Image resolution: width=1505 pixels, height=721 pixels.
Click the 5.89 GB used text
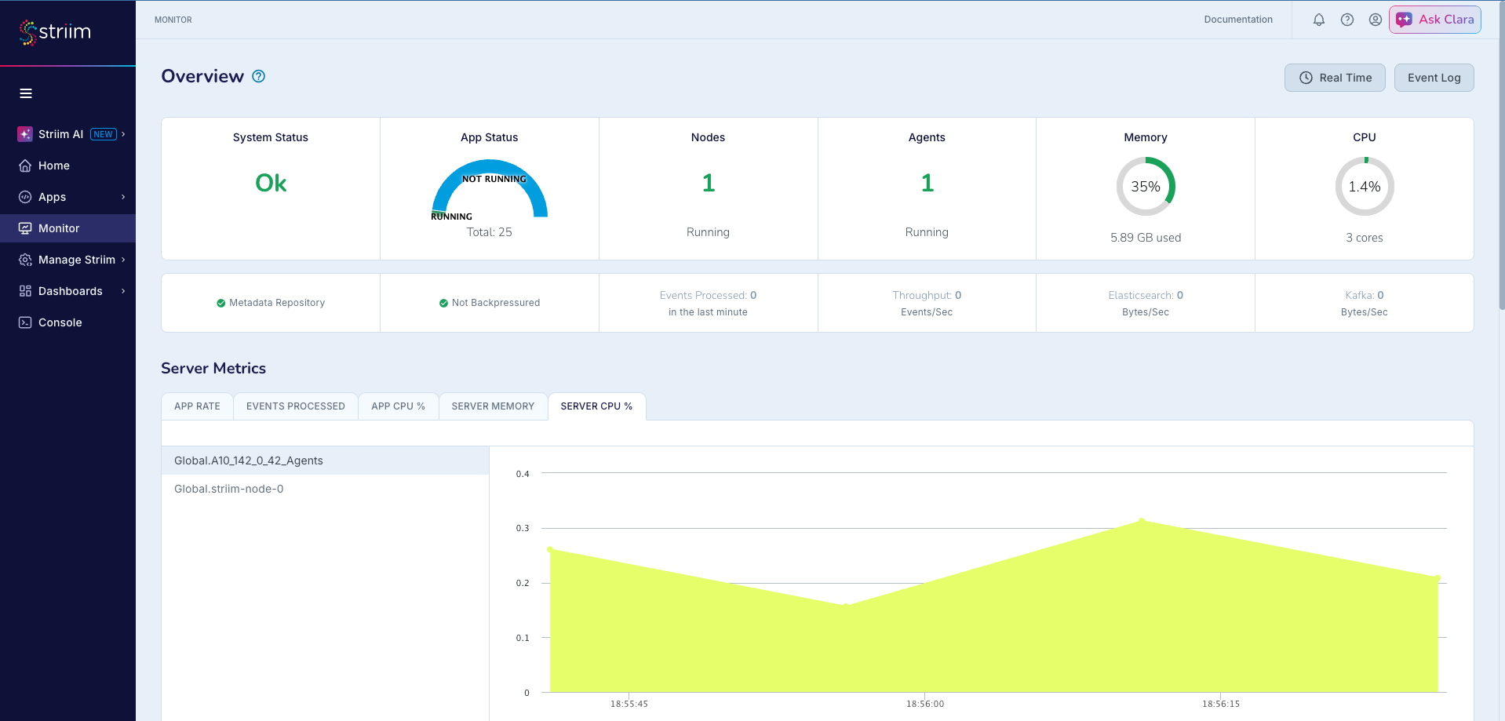coord(1146,238)
